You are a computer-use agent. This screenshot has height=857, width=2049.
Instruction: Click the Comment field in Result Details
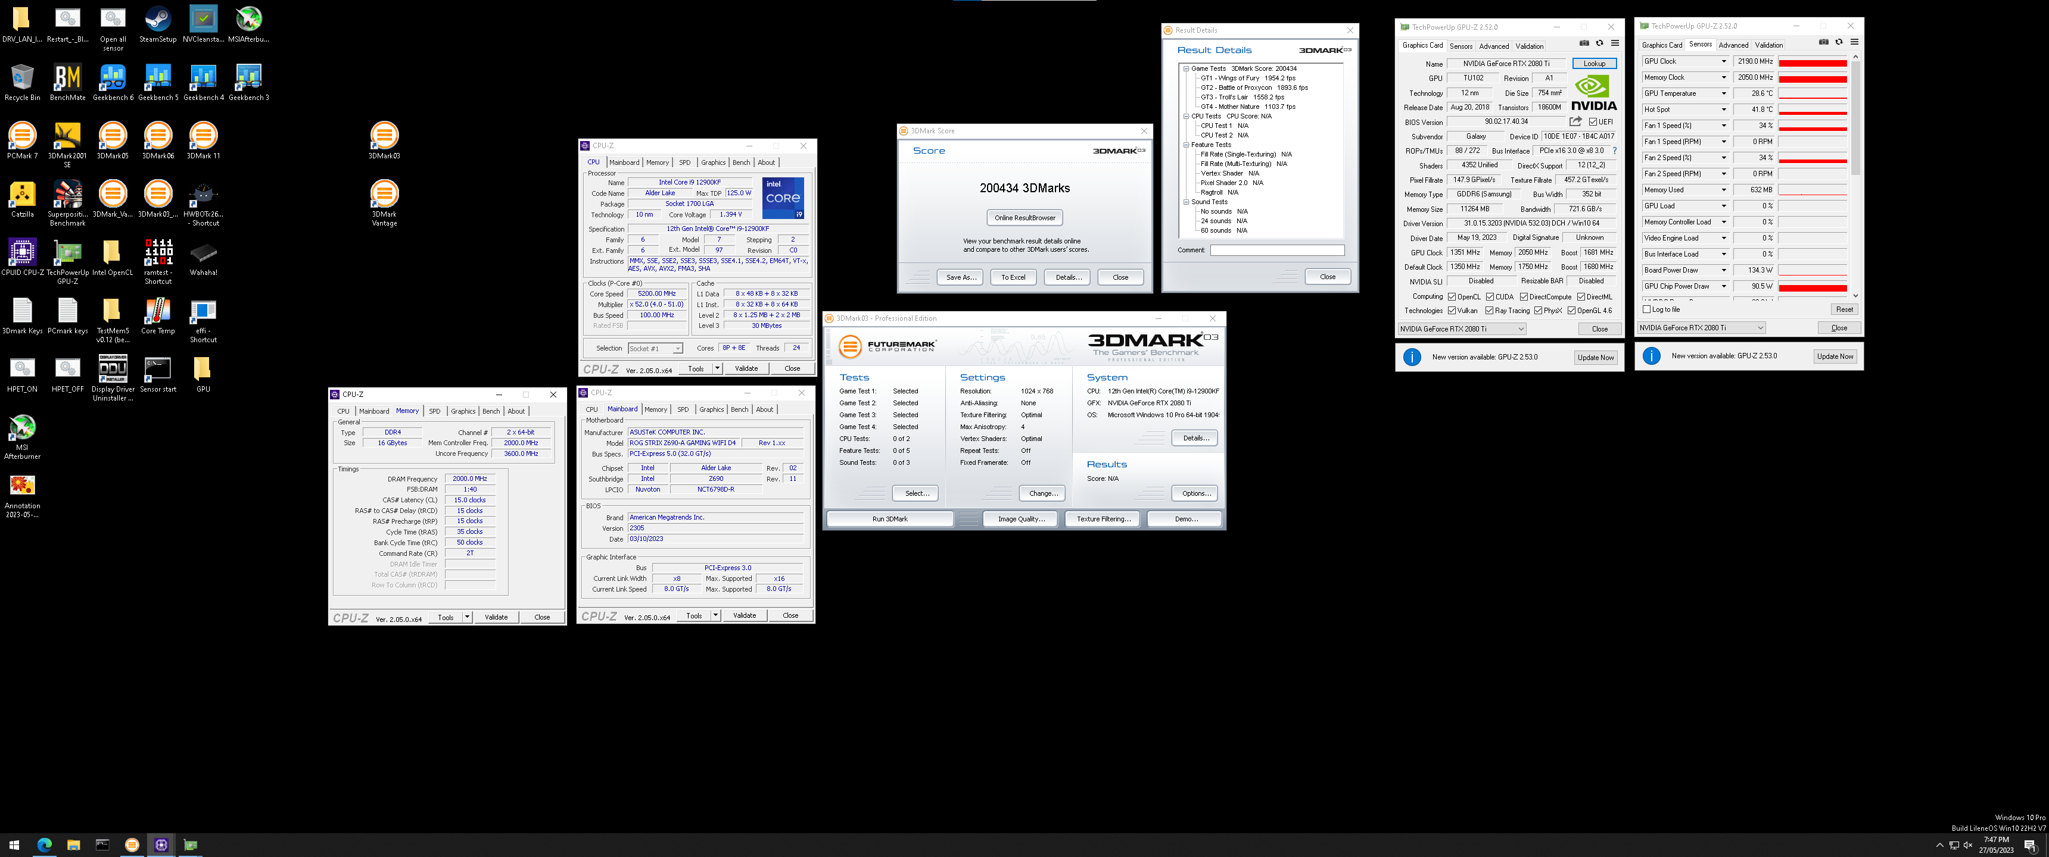1276,251
